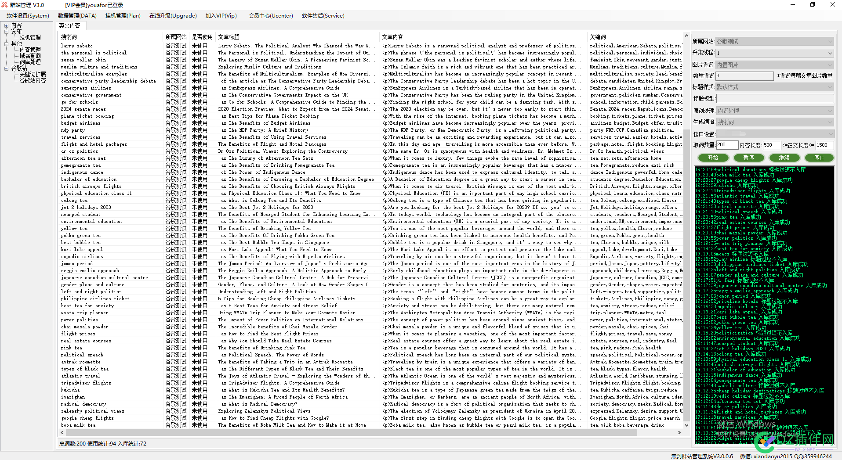Click the app logo icon in title bar
The width and height of the screenshot is (842, 460).
(x=4, y=5)
